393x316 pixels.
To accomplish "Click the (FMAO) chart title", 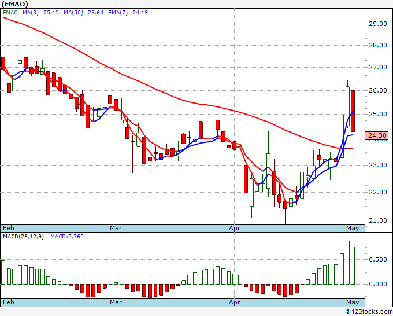I will [14, 4].
